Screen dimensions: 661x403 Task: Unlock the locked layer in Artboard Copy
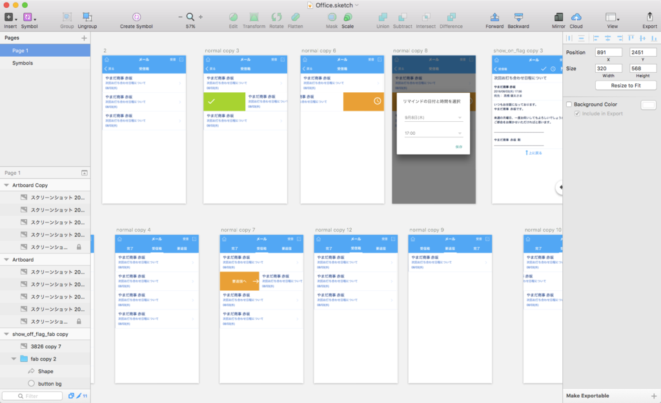coord(79,247)
